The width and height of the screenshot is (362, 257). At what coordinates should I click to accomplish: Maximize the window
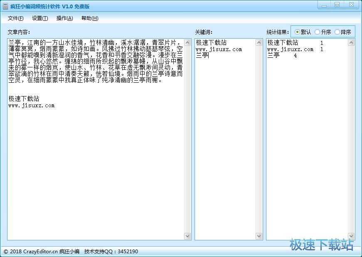(x=337, y=5)
